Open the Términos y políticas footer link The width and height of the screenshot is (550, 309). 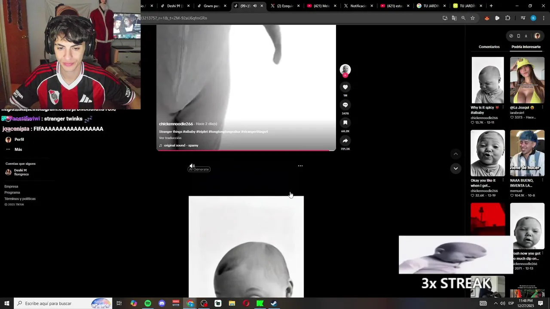coord(20,199)
